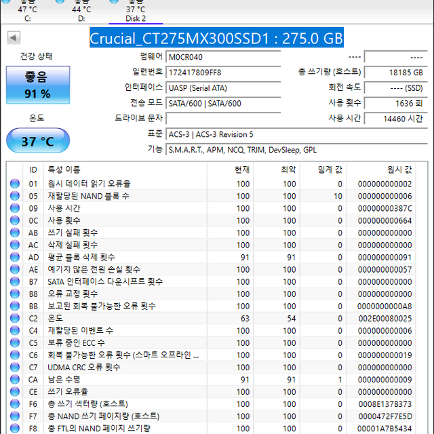Click power on count value 1636 회

(x=396, y=104)
